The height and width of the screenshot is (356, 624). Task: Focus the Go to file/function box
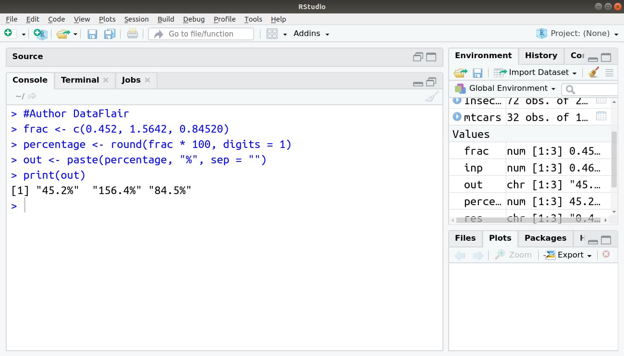click(201, 34)
